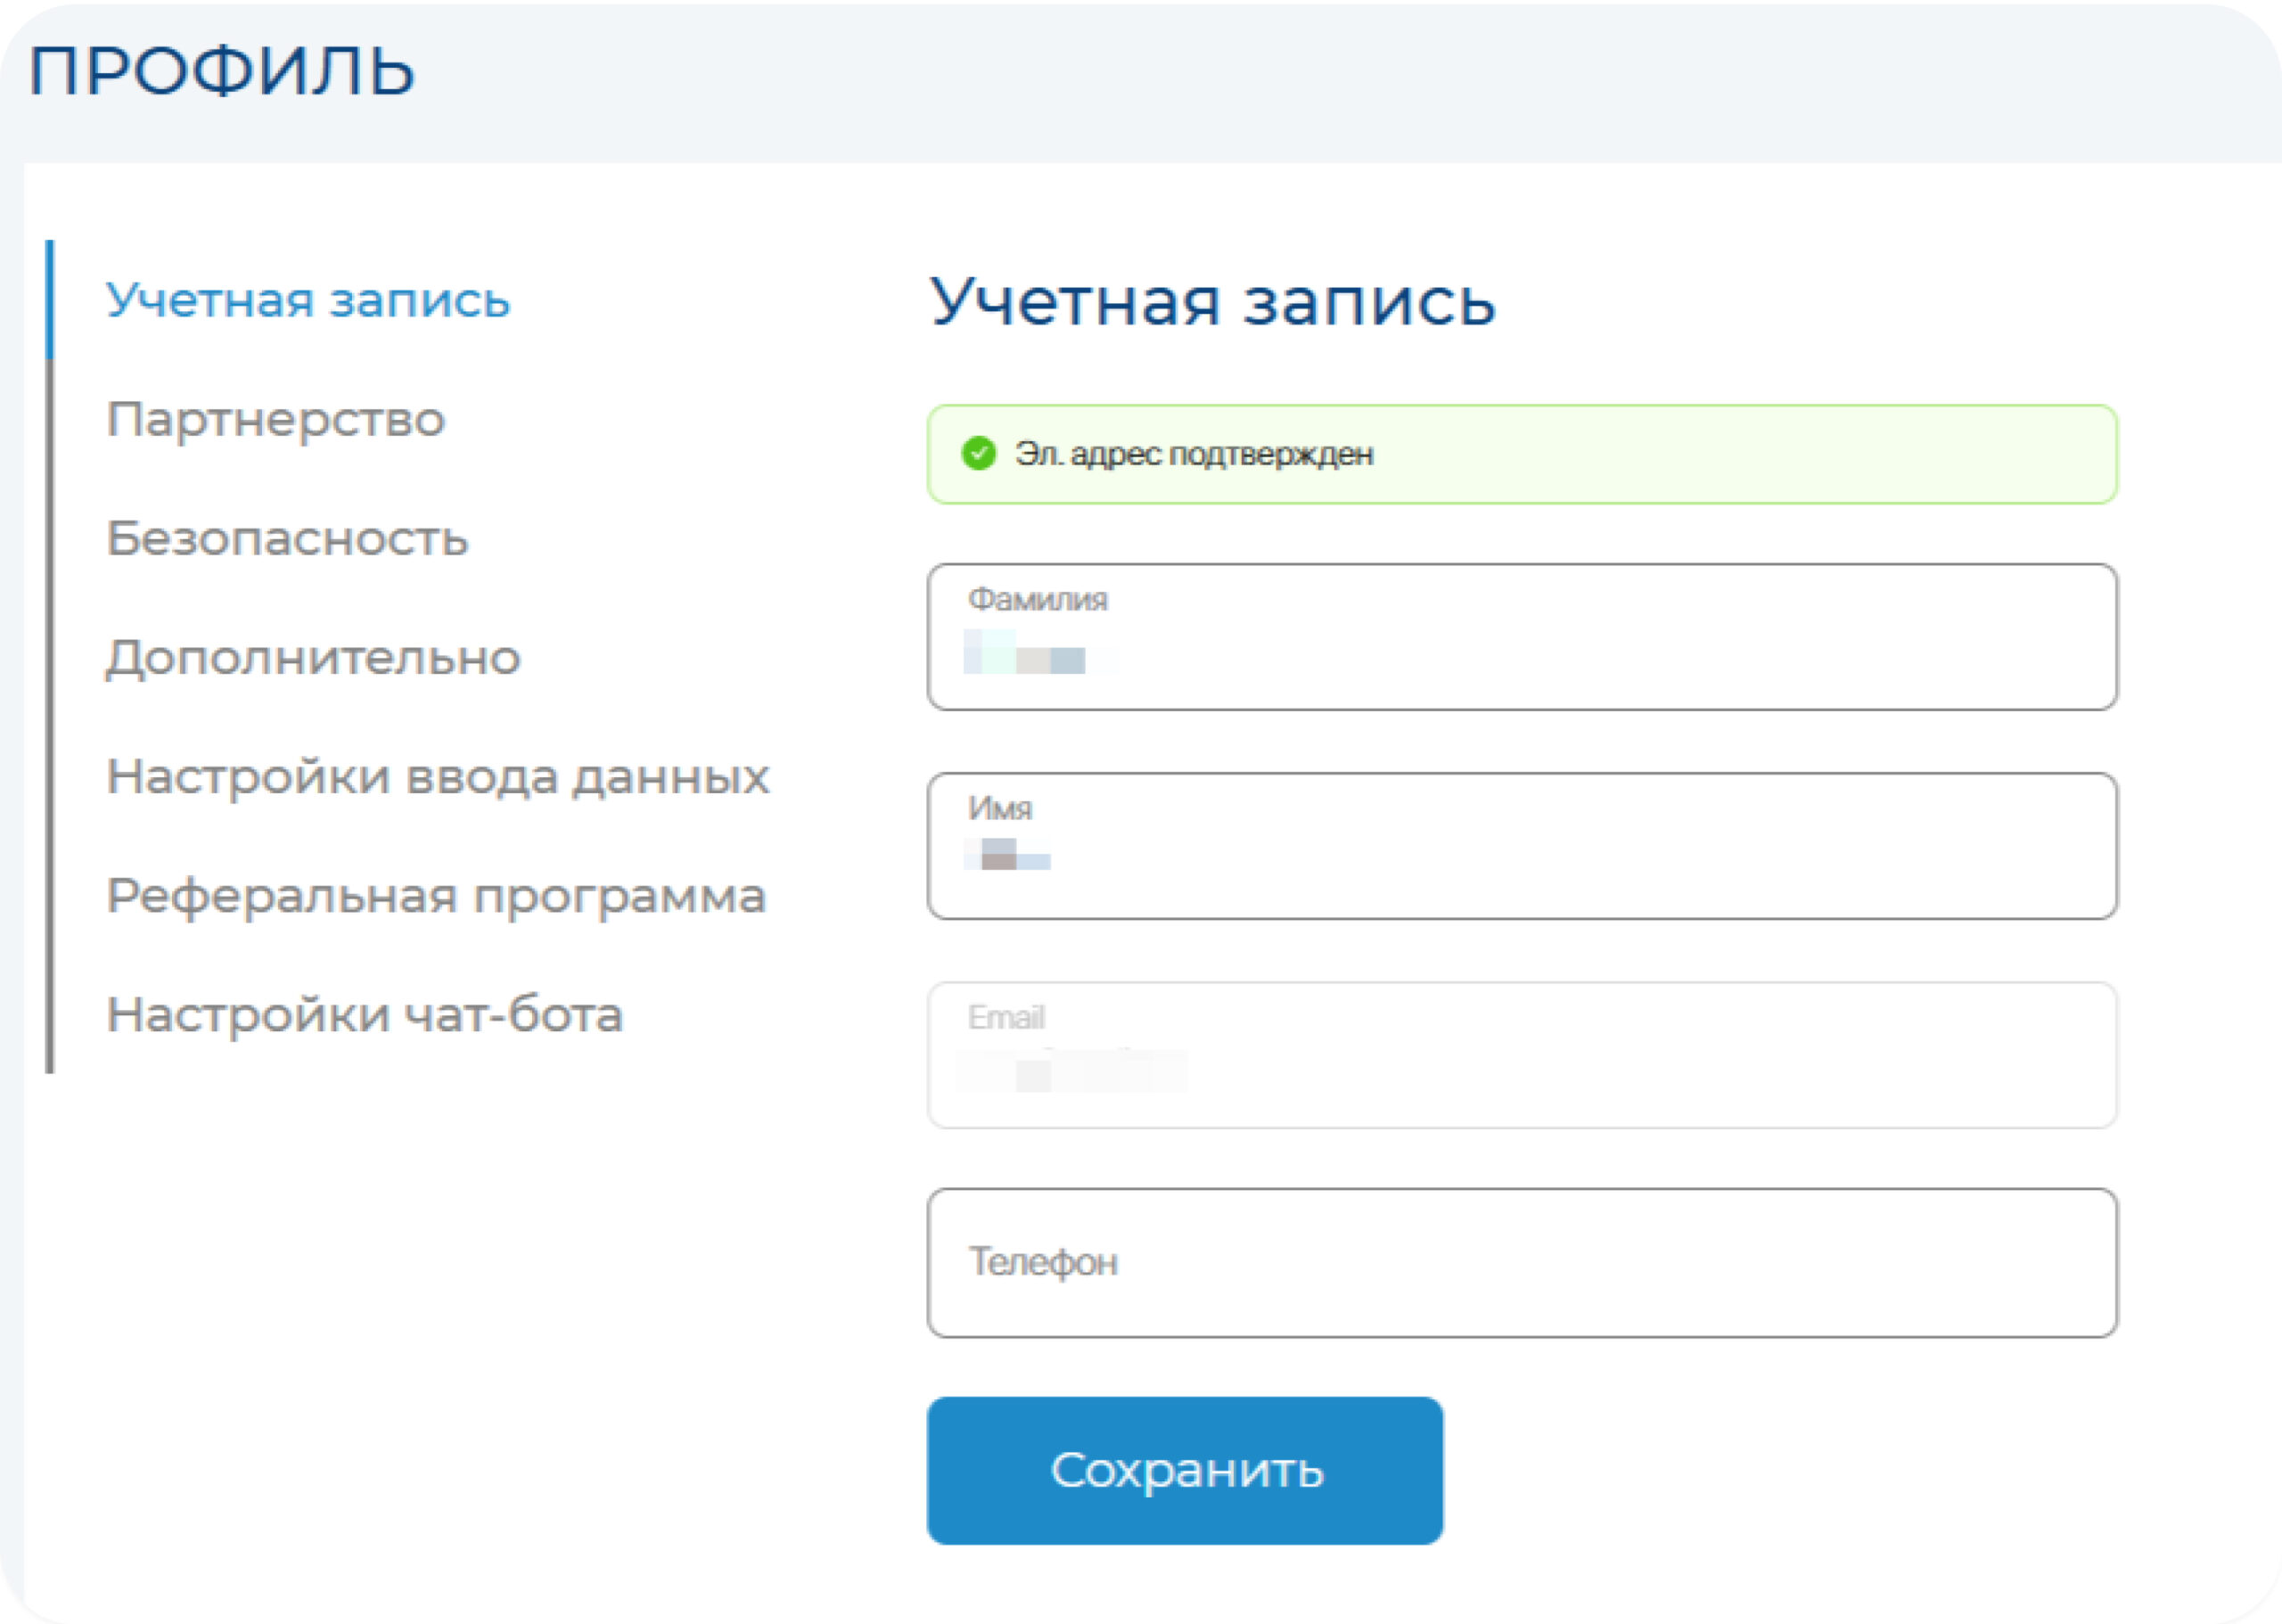The height and width of the screenshot is (1624, 2282).
Task: Open the Учетная запись sidebar section
Action: pos(308,300)
